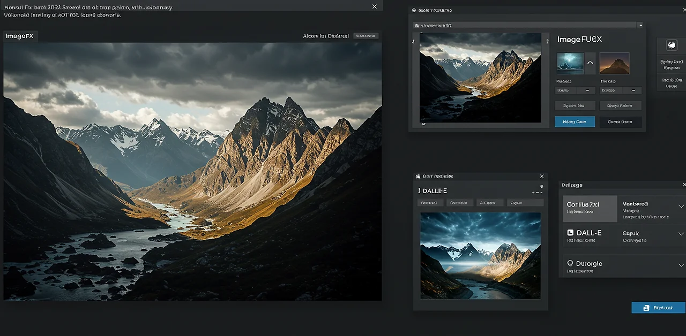Expand chevron on the Corllus 7x1 row
Image resolution: width=686 pixels, height=336 pixels.
point(681,206)
